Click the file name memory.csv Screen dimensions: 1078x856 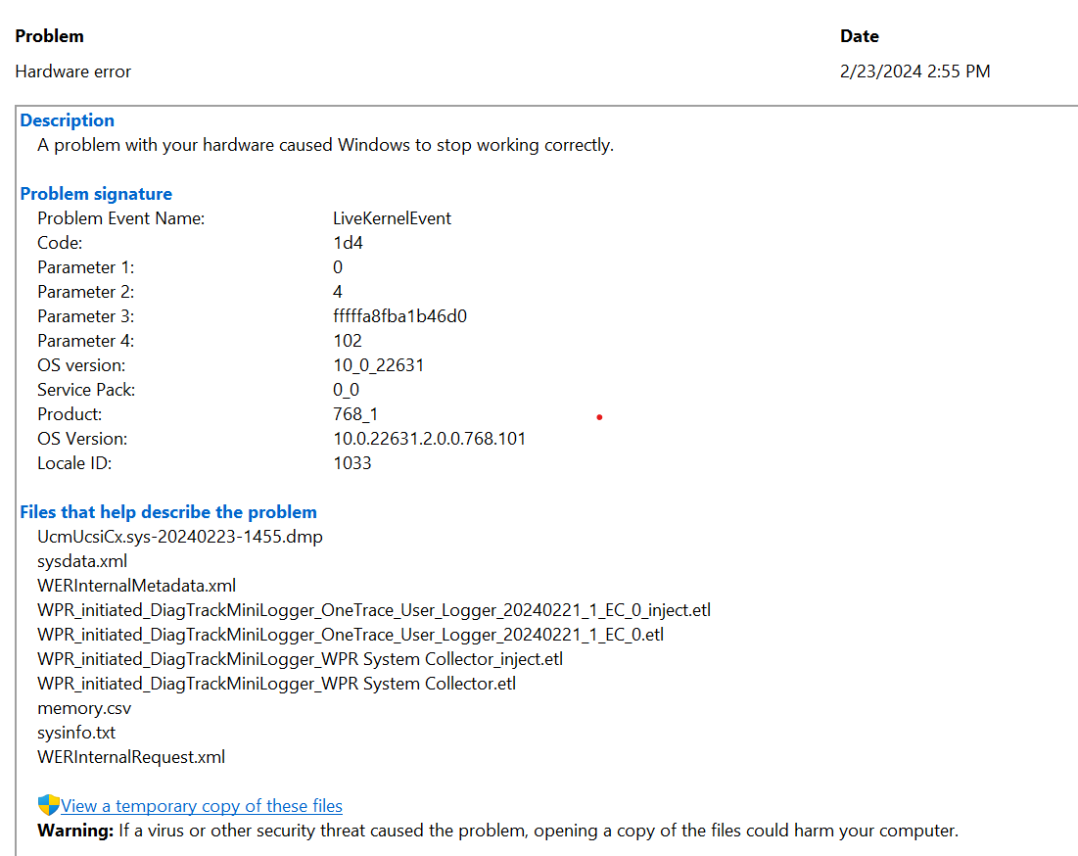point(84,708)
